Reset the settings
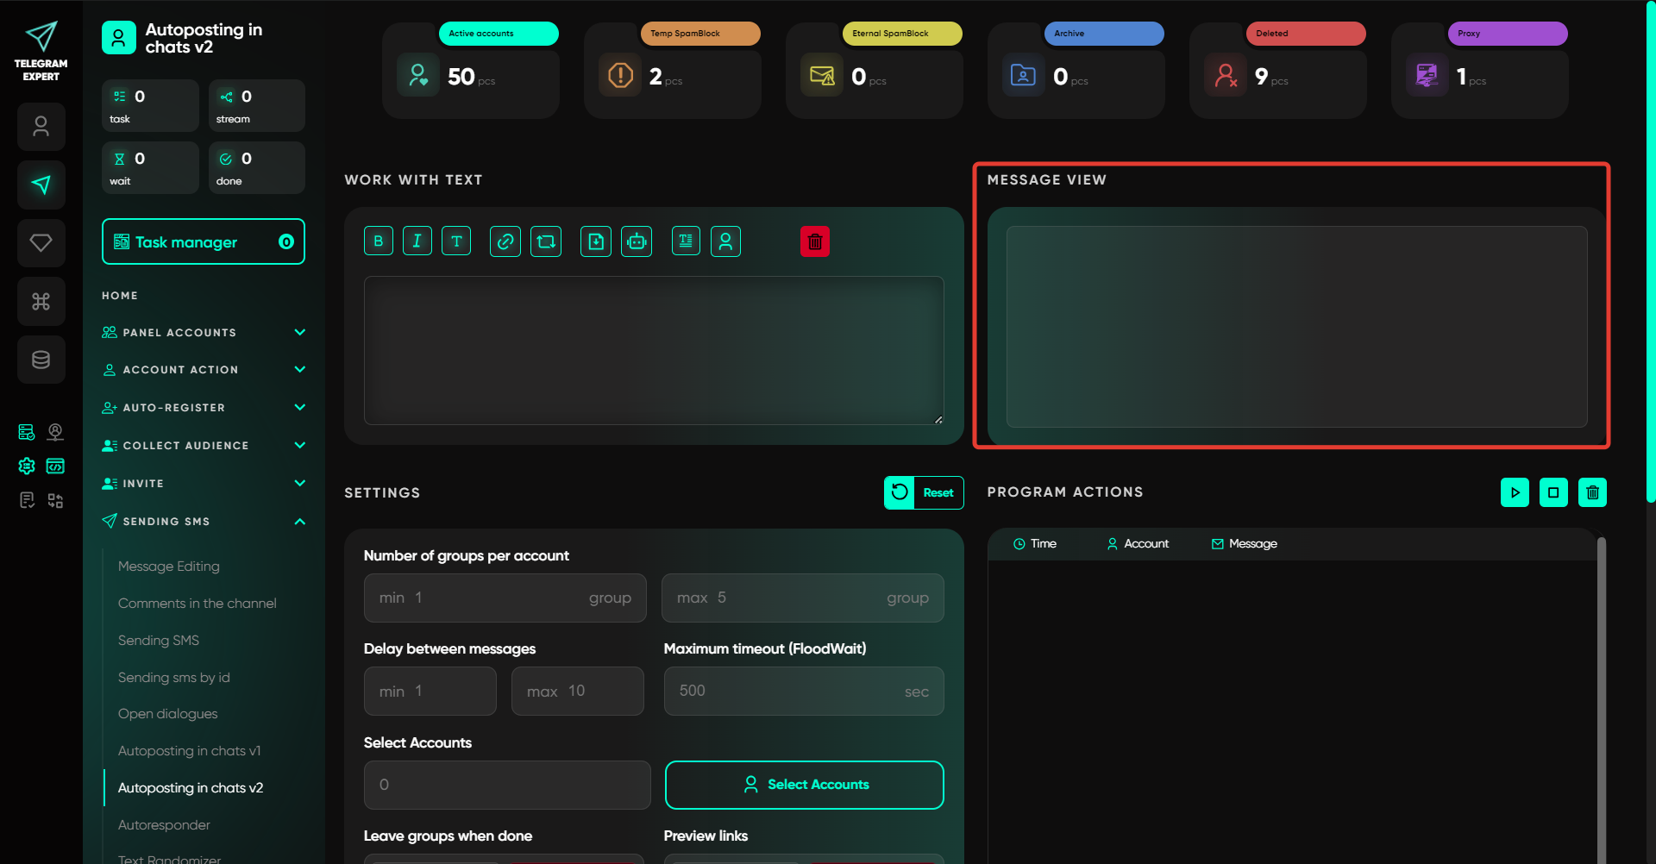The width and height of the screenshot is (1656, 864). [924, 492]
